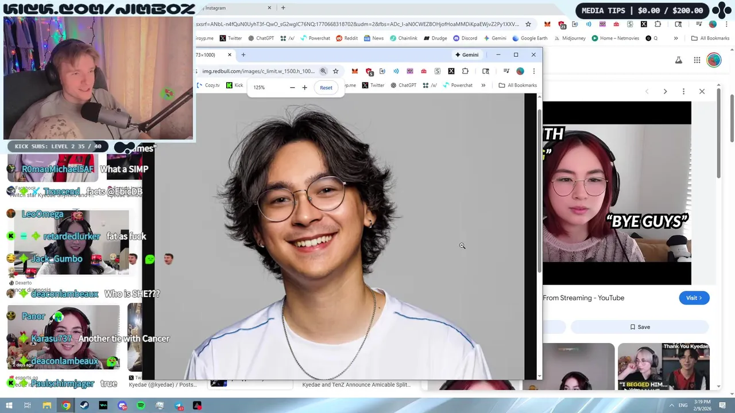Click zoom out minus button in zoom popup
Viewport: 735px width, 413px height.
[x=292, y=88]
